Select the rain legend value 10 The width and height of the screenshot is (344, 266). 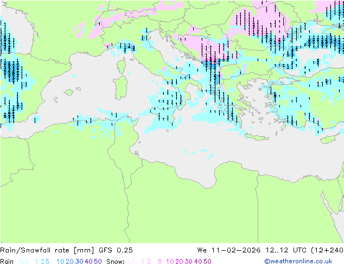point(60,262)
